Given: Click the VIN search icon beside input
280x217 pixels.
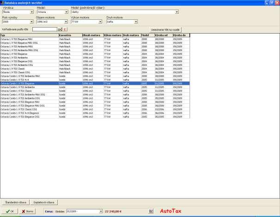Looking at the screenshot, I should click(60, 29).
